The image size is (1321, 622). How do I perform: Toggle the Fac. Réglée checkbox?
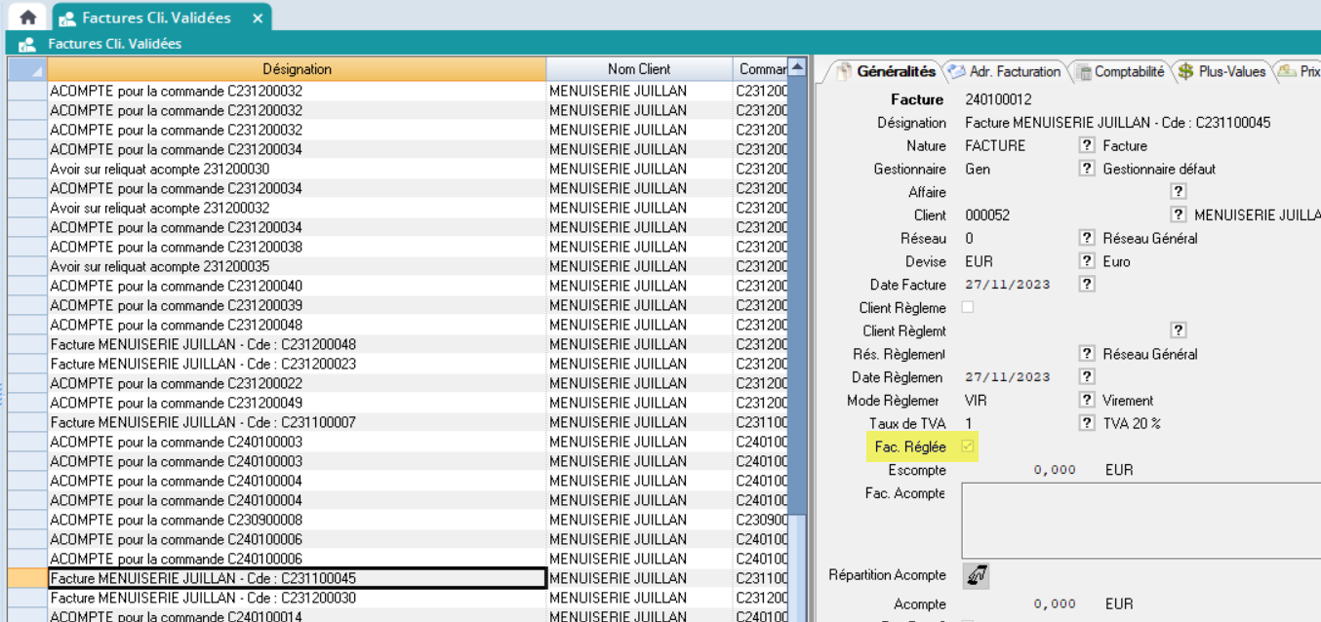click(968, 447)
